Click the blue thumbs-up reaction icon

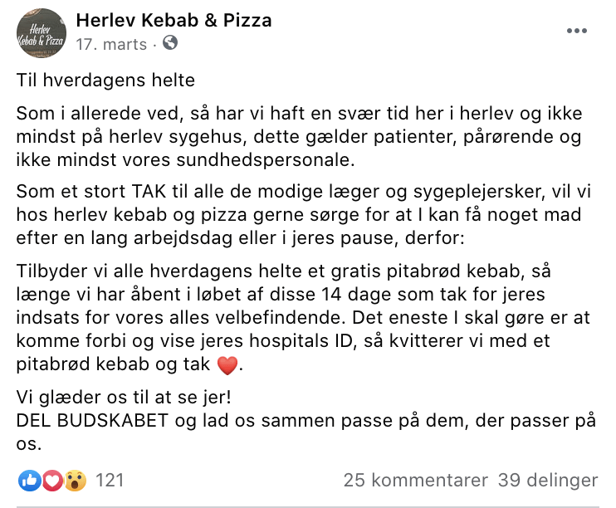(x=29, y=481)
